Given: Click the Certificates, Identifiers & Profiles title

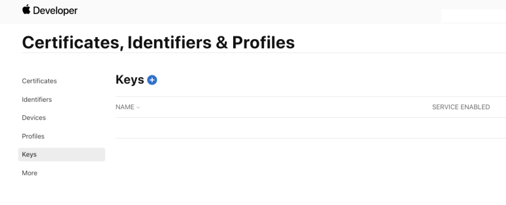Looking at the screenshot, I should [158, 42].
